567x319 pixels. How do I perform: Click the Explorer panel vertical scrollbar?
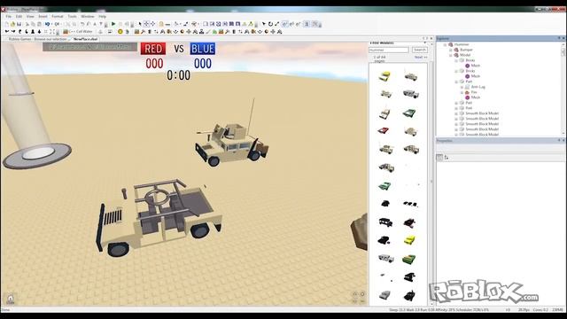pos(563,89)
